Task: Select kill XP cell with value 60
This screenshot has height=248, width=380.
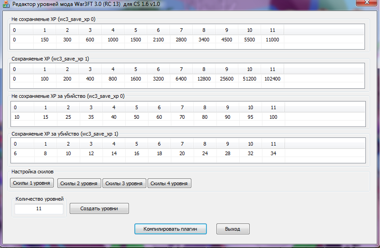Action: 159,117
